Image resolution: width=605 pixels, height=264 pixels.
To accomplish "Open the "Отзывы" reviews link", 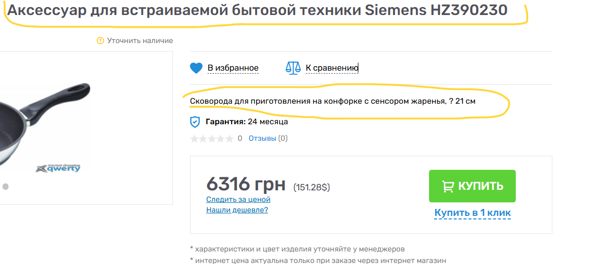I will coord(262,138).
